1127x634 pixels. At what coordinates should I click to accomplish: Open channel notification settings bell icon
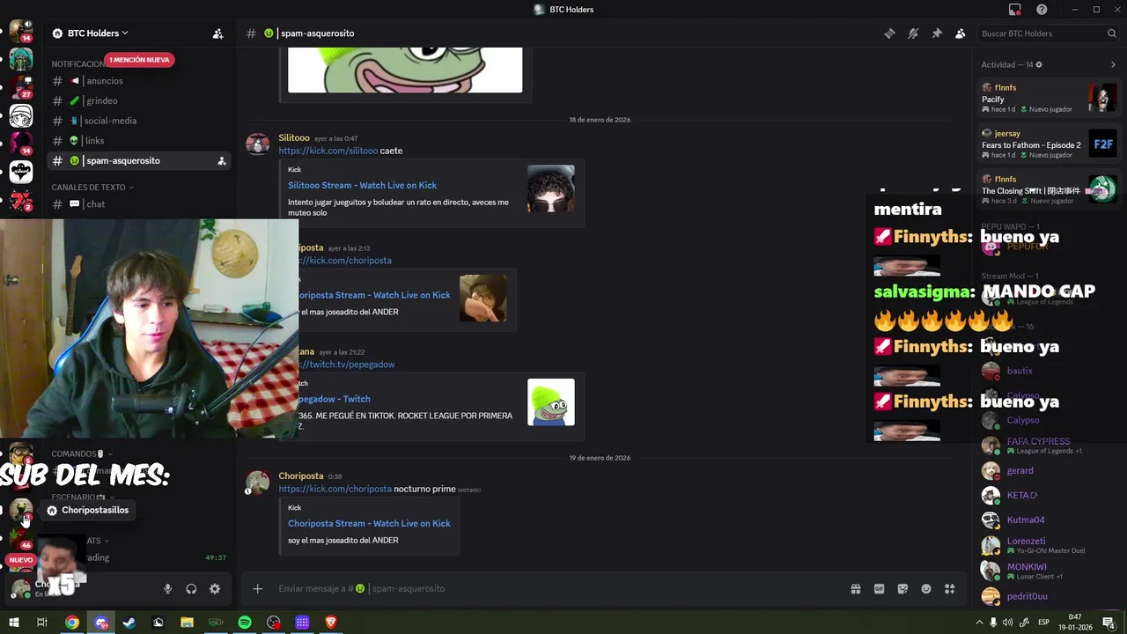pos(913,33)
